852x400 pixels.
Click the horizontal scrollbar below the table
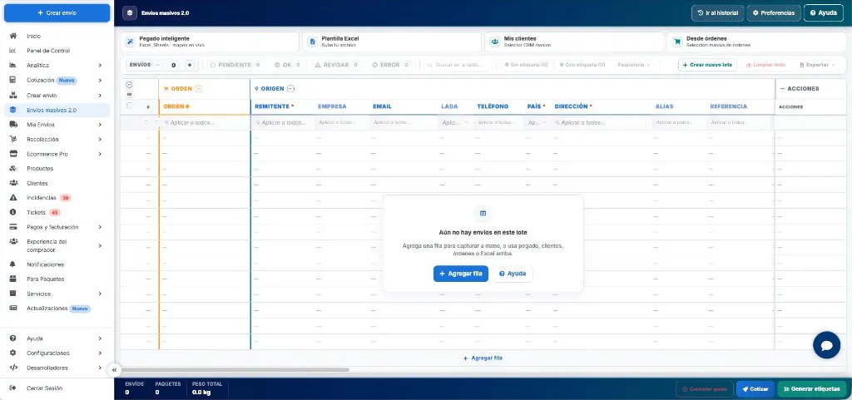pos(235,369)
